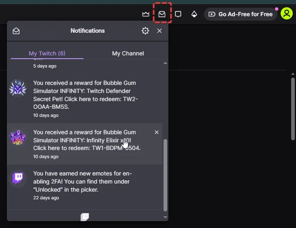The width and height of the screenshot is (296, 228).
Task: Dismiss the Infinity Elixir x10 notification
Action: click(157, 132)
